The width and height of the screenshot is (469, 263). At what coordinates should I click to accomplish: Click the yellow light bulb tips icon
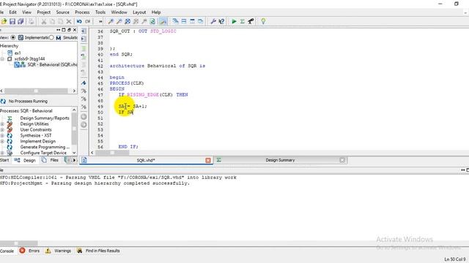[x=263, y=21]
